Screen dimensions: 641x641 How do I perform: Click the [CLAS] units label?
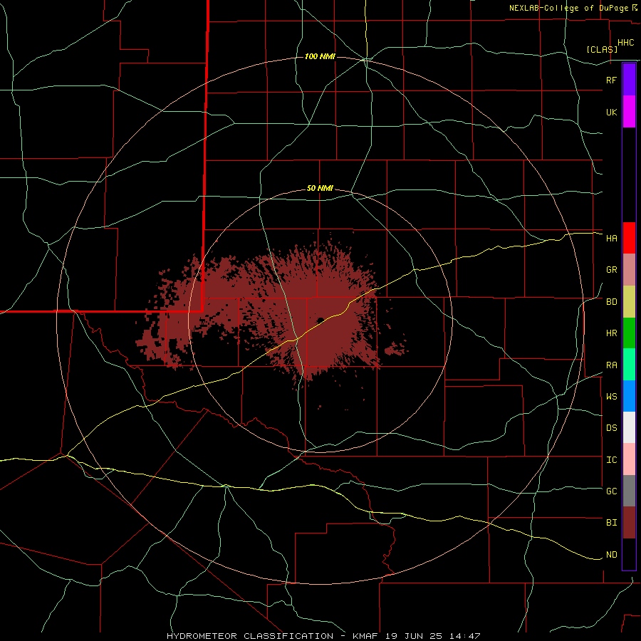tap(601, 49)
